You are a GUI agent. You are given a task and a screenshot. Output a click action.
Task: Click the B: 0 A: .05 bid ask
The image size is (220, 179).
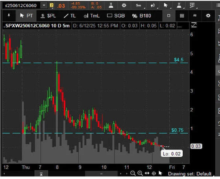97,5
